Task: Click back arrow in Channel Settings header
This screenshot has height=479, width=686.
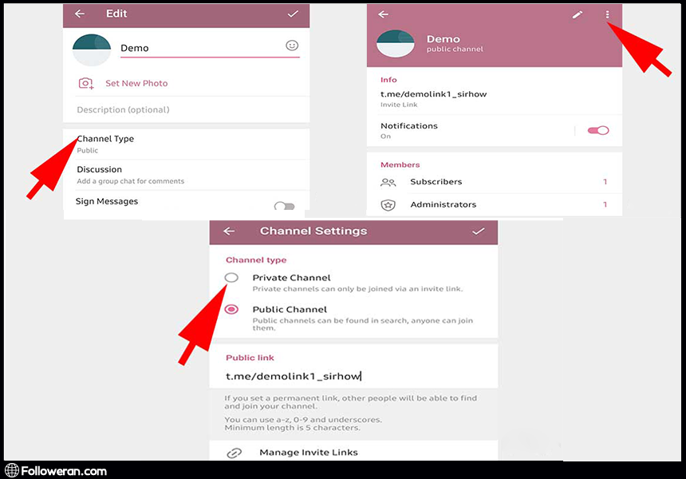Action: coord(229,232)
